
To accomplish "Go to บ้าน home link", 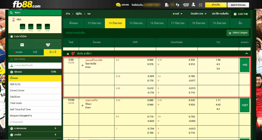I will click(68, 14).
